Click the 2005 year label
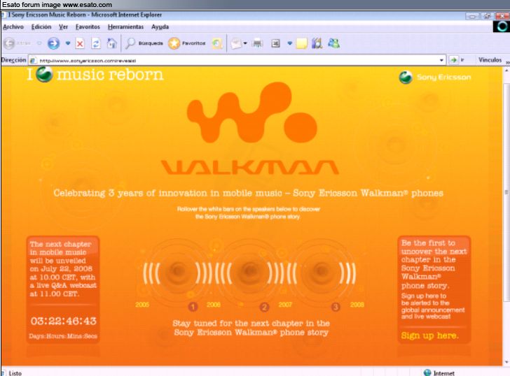The image size is (510, 376). click(x=142, y=305)
